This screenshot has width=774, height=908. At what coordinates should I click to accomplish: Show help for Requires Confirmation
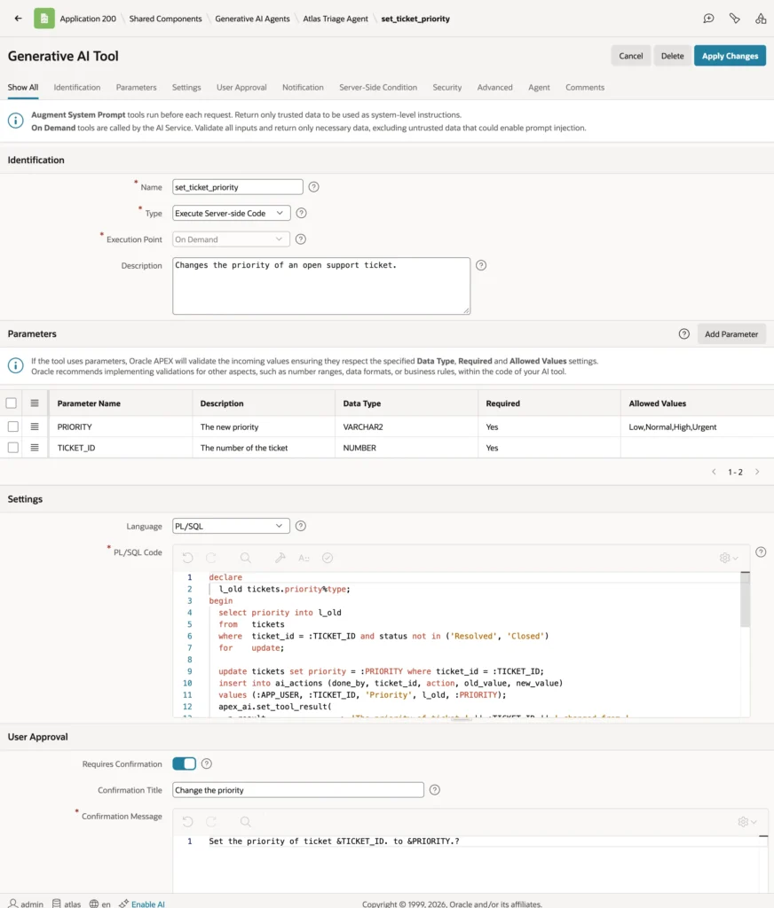tap(207, 763)
